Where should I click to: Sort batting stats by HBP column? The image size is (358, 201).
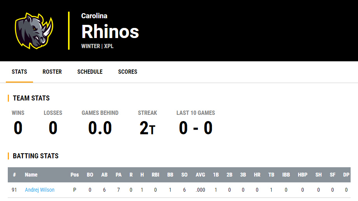[302, 175]
